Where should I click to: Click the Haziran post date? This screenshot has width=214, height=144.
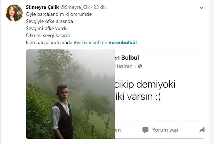124,66
